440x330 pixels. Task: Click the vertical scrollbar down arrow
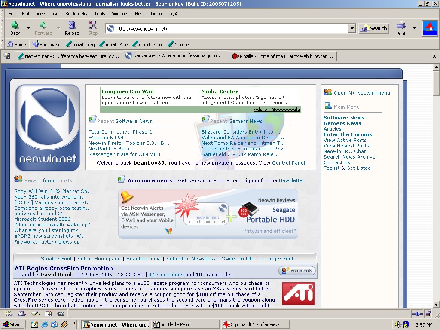pyautogui.click(x=436, y=304)
